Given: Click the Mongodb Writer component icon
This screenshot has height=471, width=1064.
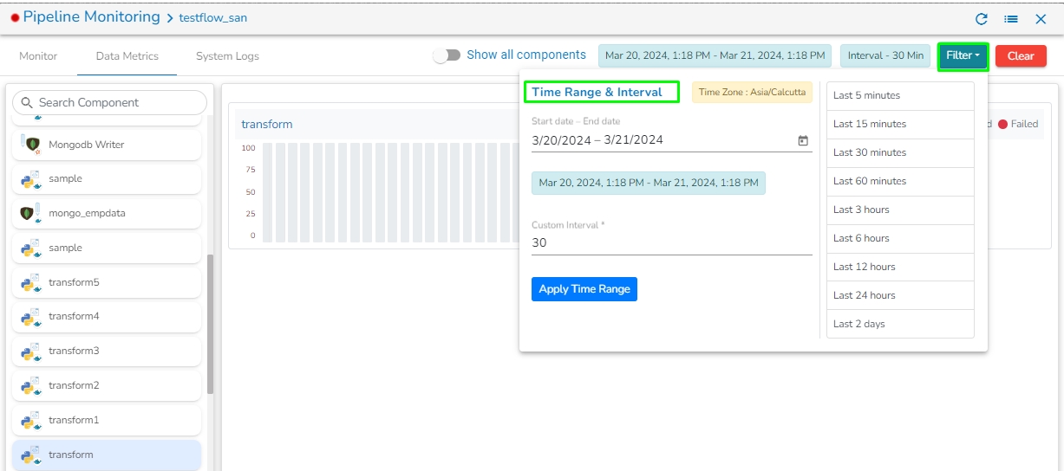Looking at the screenshot, I should tap(30, 145).
